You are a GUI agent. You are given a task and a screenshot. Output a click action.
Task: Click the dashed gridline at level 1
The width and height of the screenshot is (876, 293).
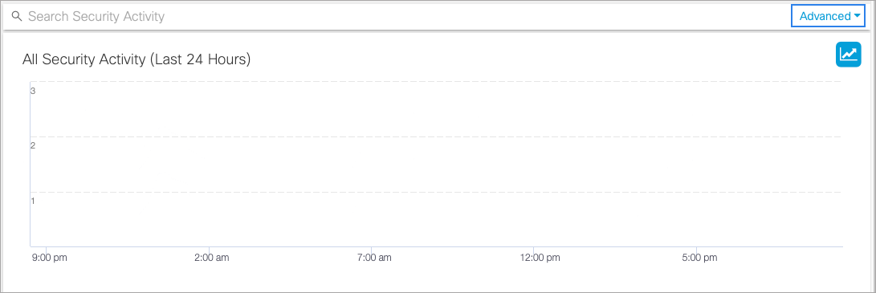pos(436,192)
